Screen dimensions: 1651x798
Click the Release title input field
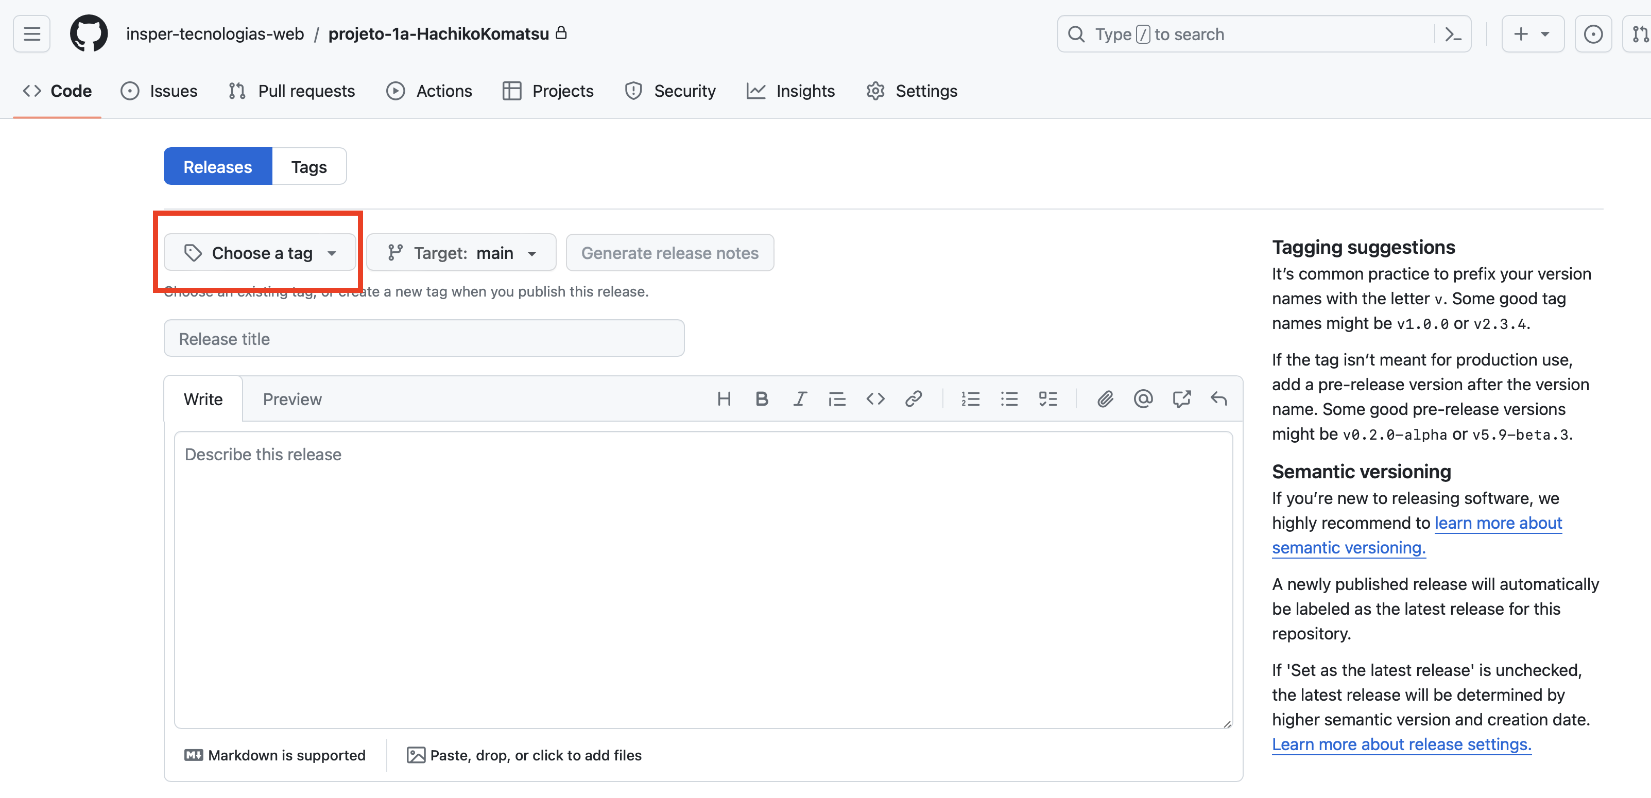pos(424,338)
